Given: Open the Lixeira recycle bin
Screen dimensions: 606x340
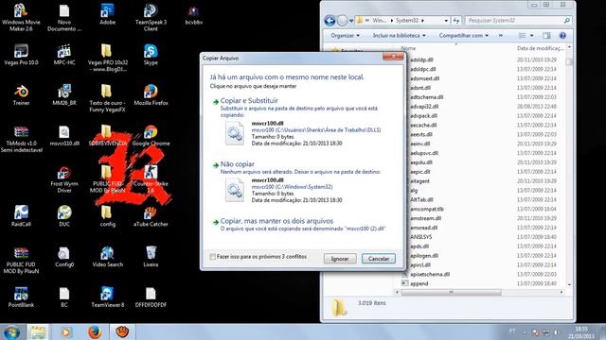Looking at the screenshot, I should [x=151, y=256].
